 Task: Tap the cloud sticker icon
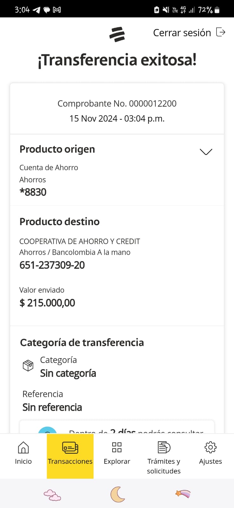coord(52,495)
